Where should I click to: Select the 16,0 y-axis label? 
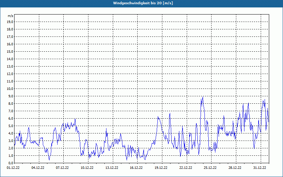[10, 44]
